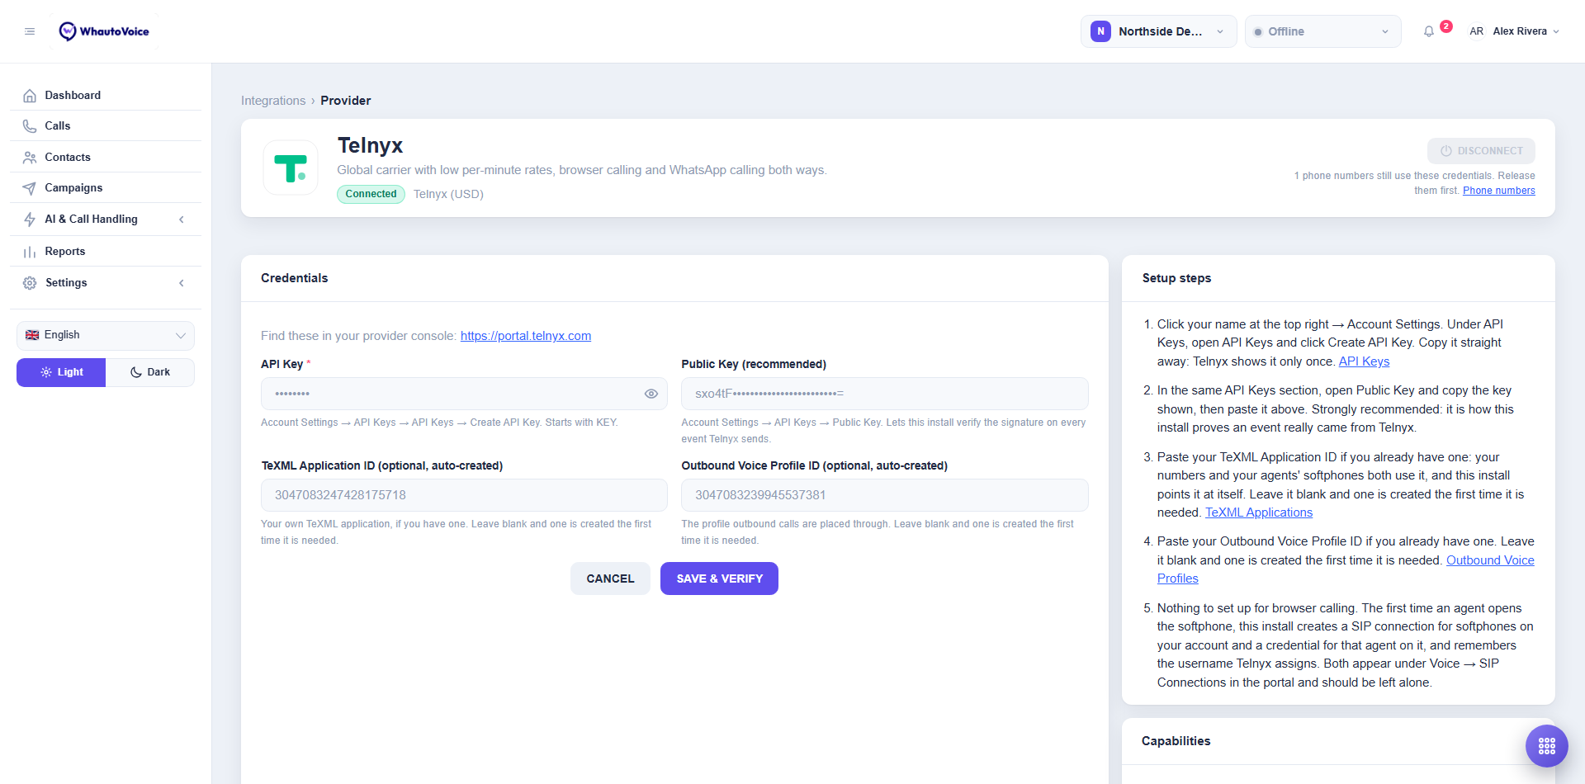Image resolution: width=1585 pixels, height=784 pixels.
Task: Open the floating apps grid button
Action: tap(1547, 746)
